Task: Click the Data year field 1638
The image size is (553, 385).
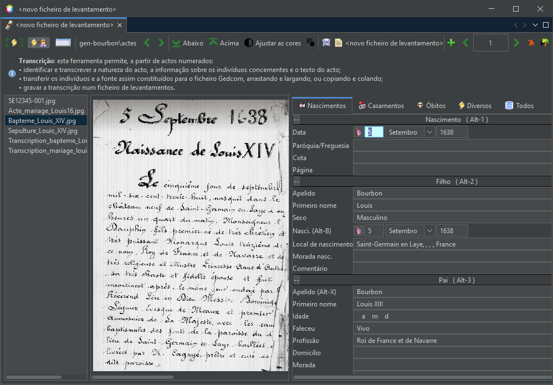Action: (452, 132)
